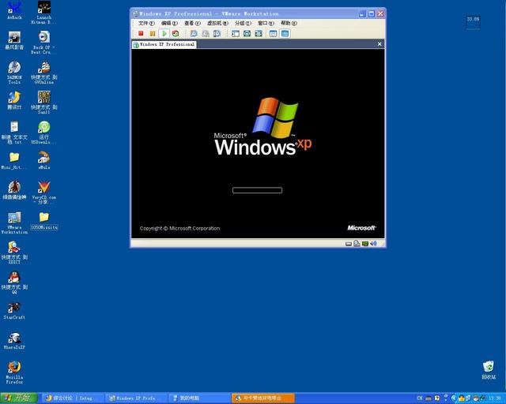Open the 窗口 (Window) menu
This screenshot has height=404, width=506.
coord(266,23)
